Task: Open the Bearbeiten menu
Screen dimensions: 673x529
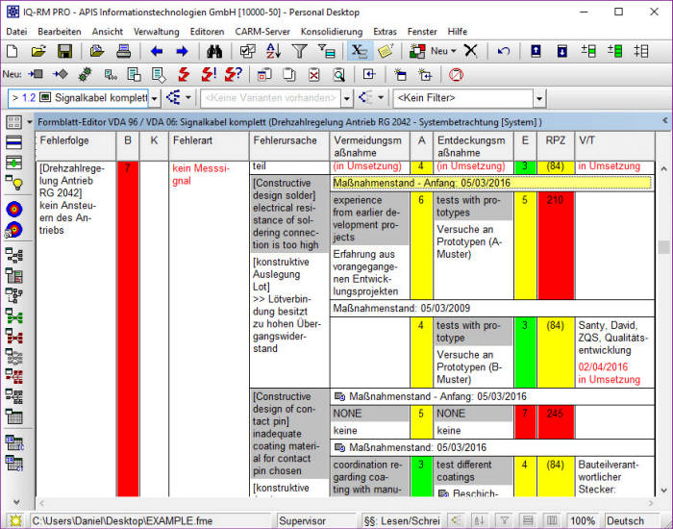Action: tap(60, 32)
